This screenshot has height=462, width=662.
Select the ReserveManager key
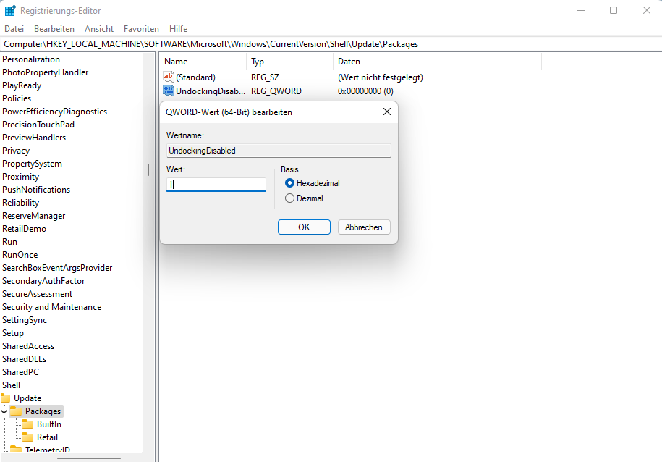(33, 216)
